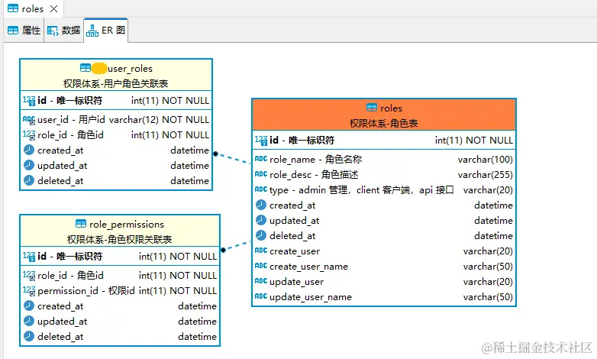Select role_name - 角色名称 column
The width and height of the screenshot is (597, 359).
[384, 160]
